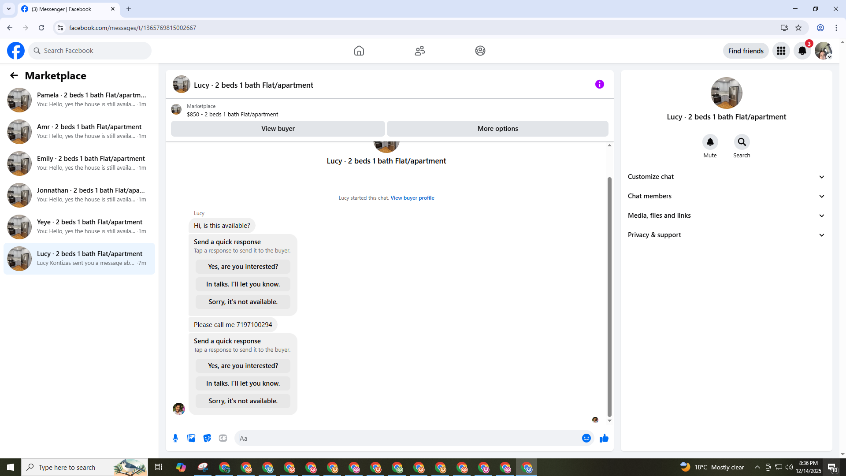Go to the Facebook Home tab
The image size is (846, 476).
(359, 51)
